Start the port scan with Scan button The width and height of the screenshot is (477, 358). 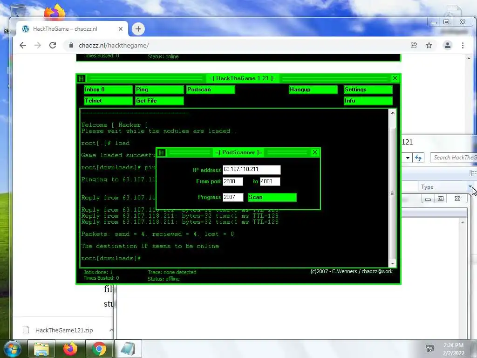coord(272,197)
